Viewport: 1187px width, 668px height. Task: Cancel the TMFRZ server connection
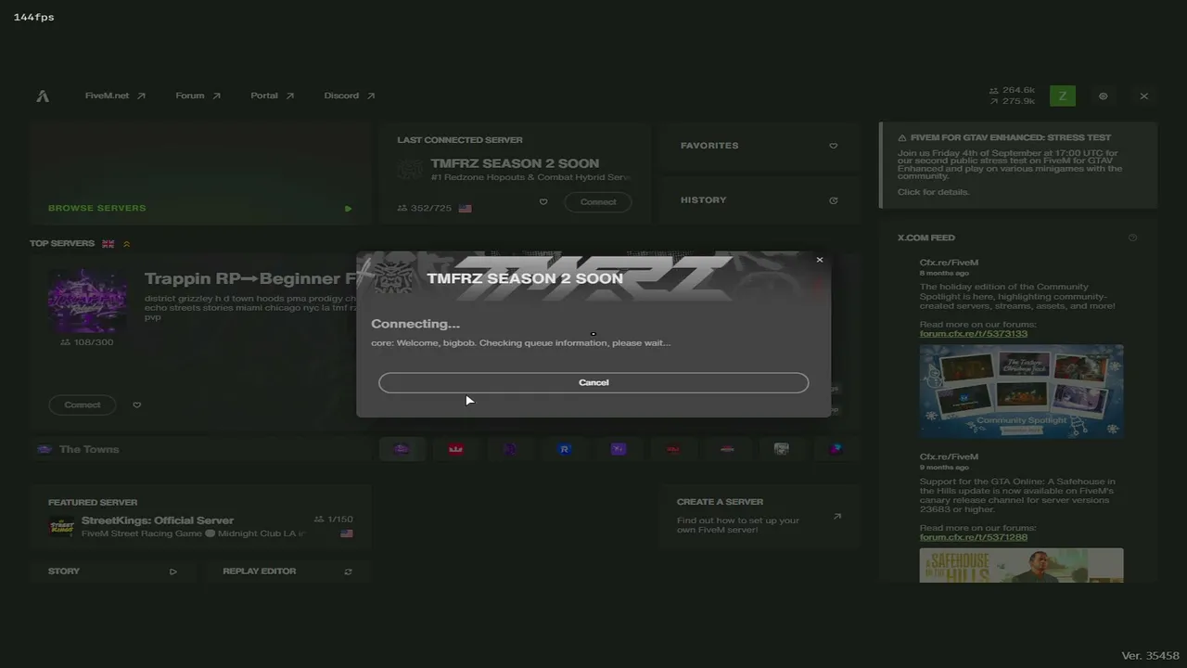pyautogui.click(x=593, y=382)
